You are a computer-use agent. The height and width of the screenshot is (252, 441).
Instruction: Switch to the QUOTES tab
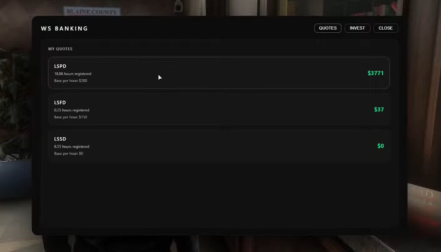[x=328, y=28]
